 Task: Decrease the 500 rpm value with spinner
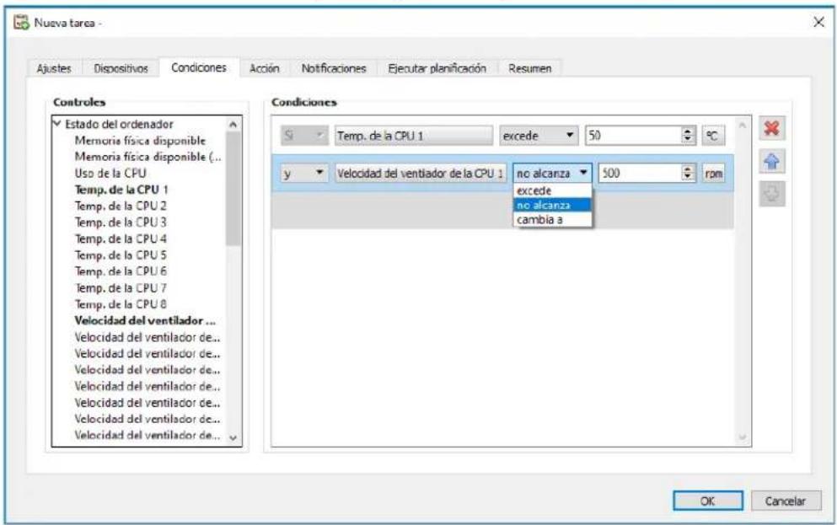[689, 174]
